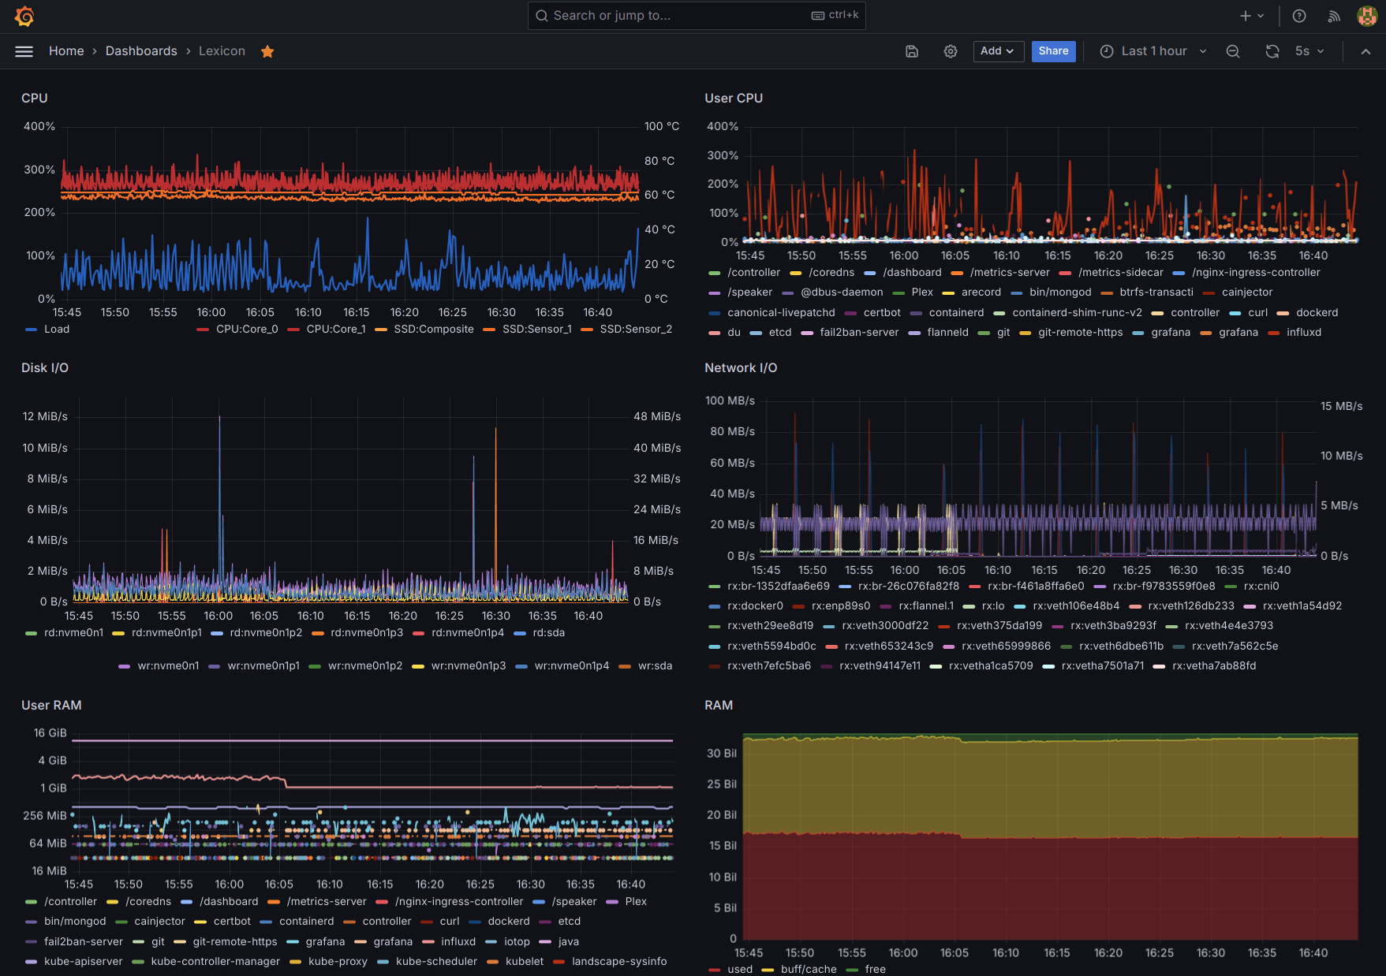Unstar the Lexicon dashboard
Image resolution: width=1386 pixels, height=976 pixels.
(267, 51)
